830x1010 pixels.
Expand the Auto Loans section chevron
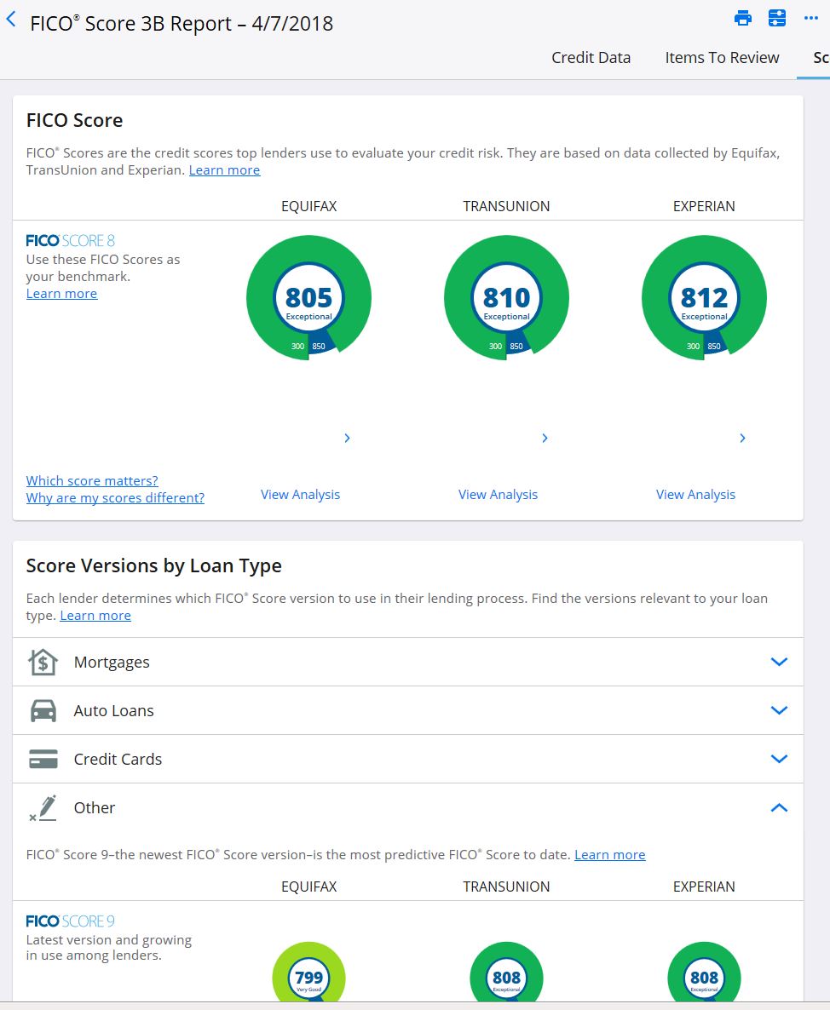779,710
